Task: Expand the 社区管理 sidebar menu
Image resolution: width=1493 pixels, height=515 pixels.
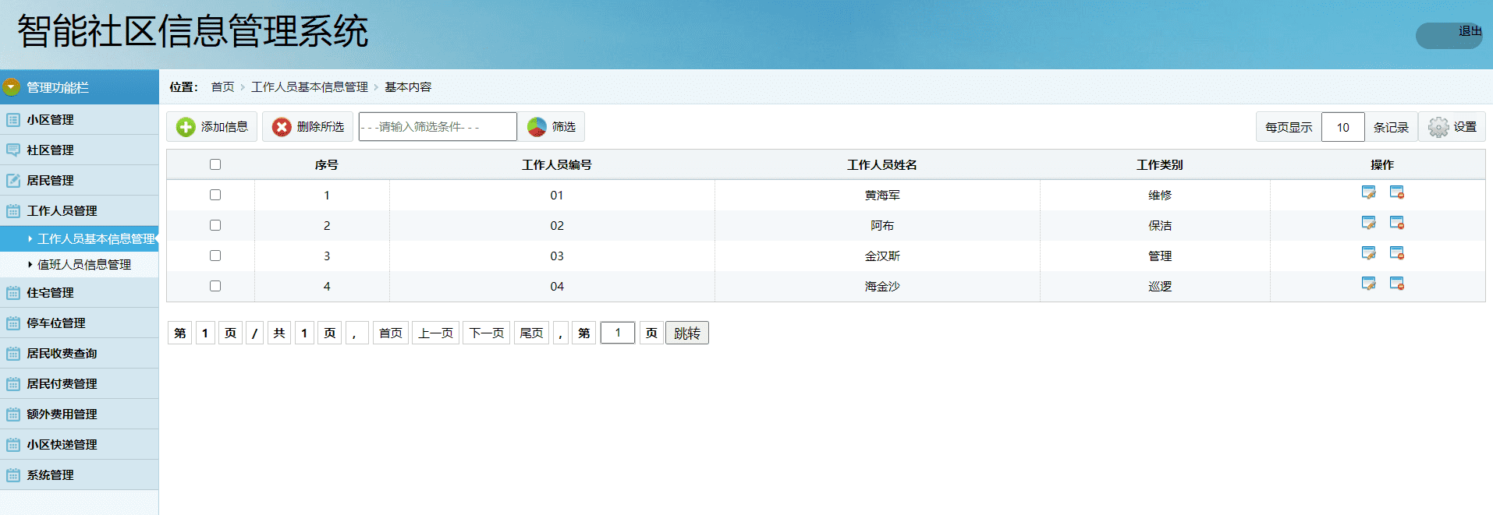Action: coord(79,150)
